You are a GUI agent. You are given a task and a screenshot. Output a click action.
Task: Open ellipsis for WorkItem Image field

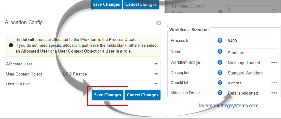pyautogui.click(x=274, y=63)
